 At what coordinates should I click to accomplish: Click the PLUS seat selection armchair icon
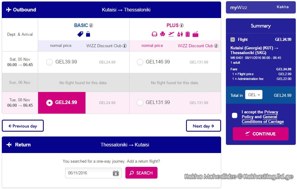163,34
